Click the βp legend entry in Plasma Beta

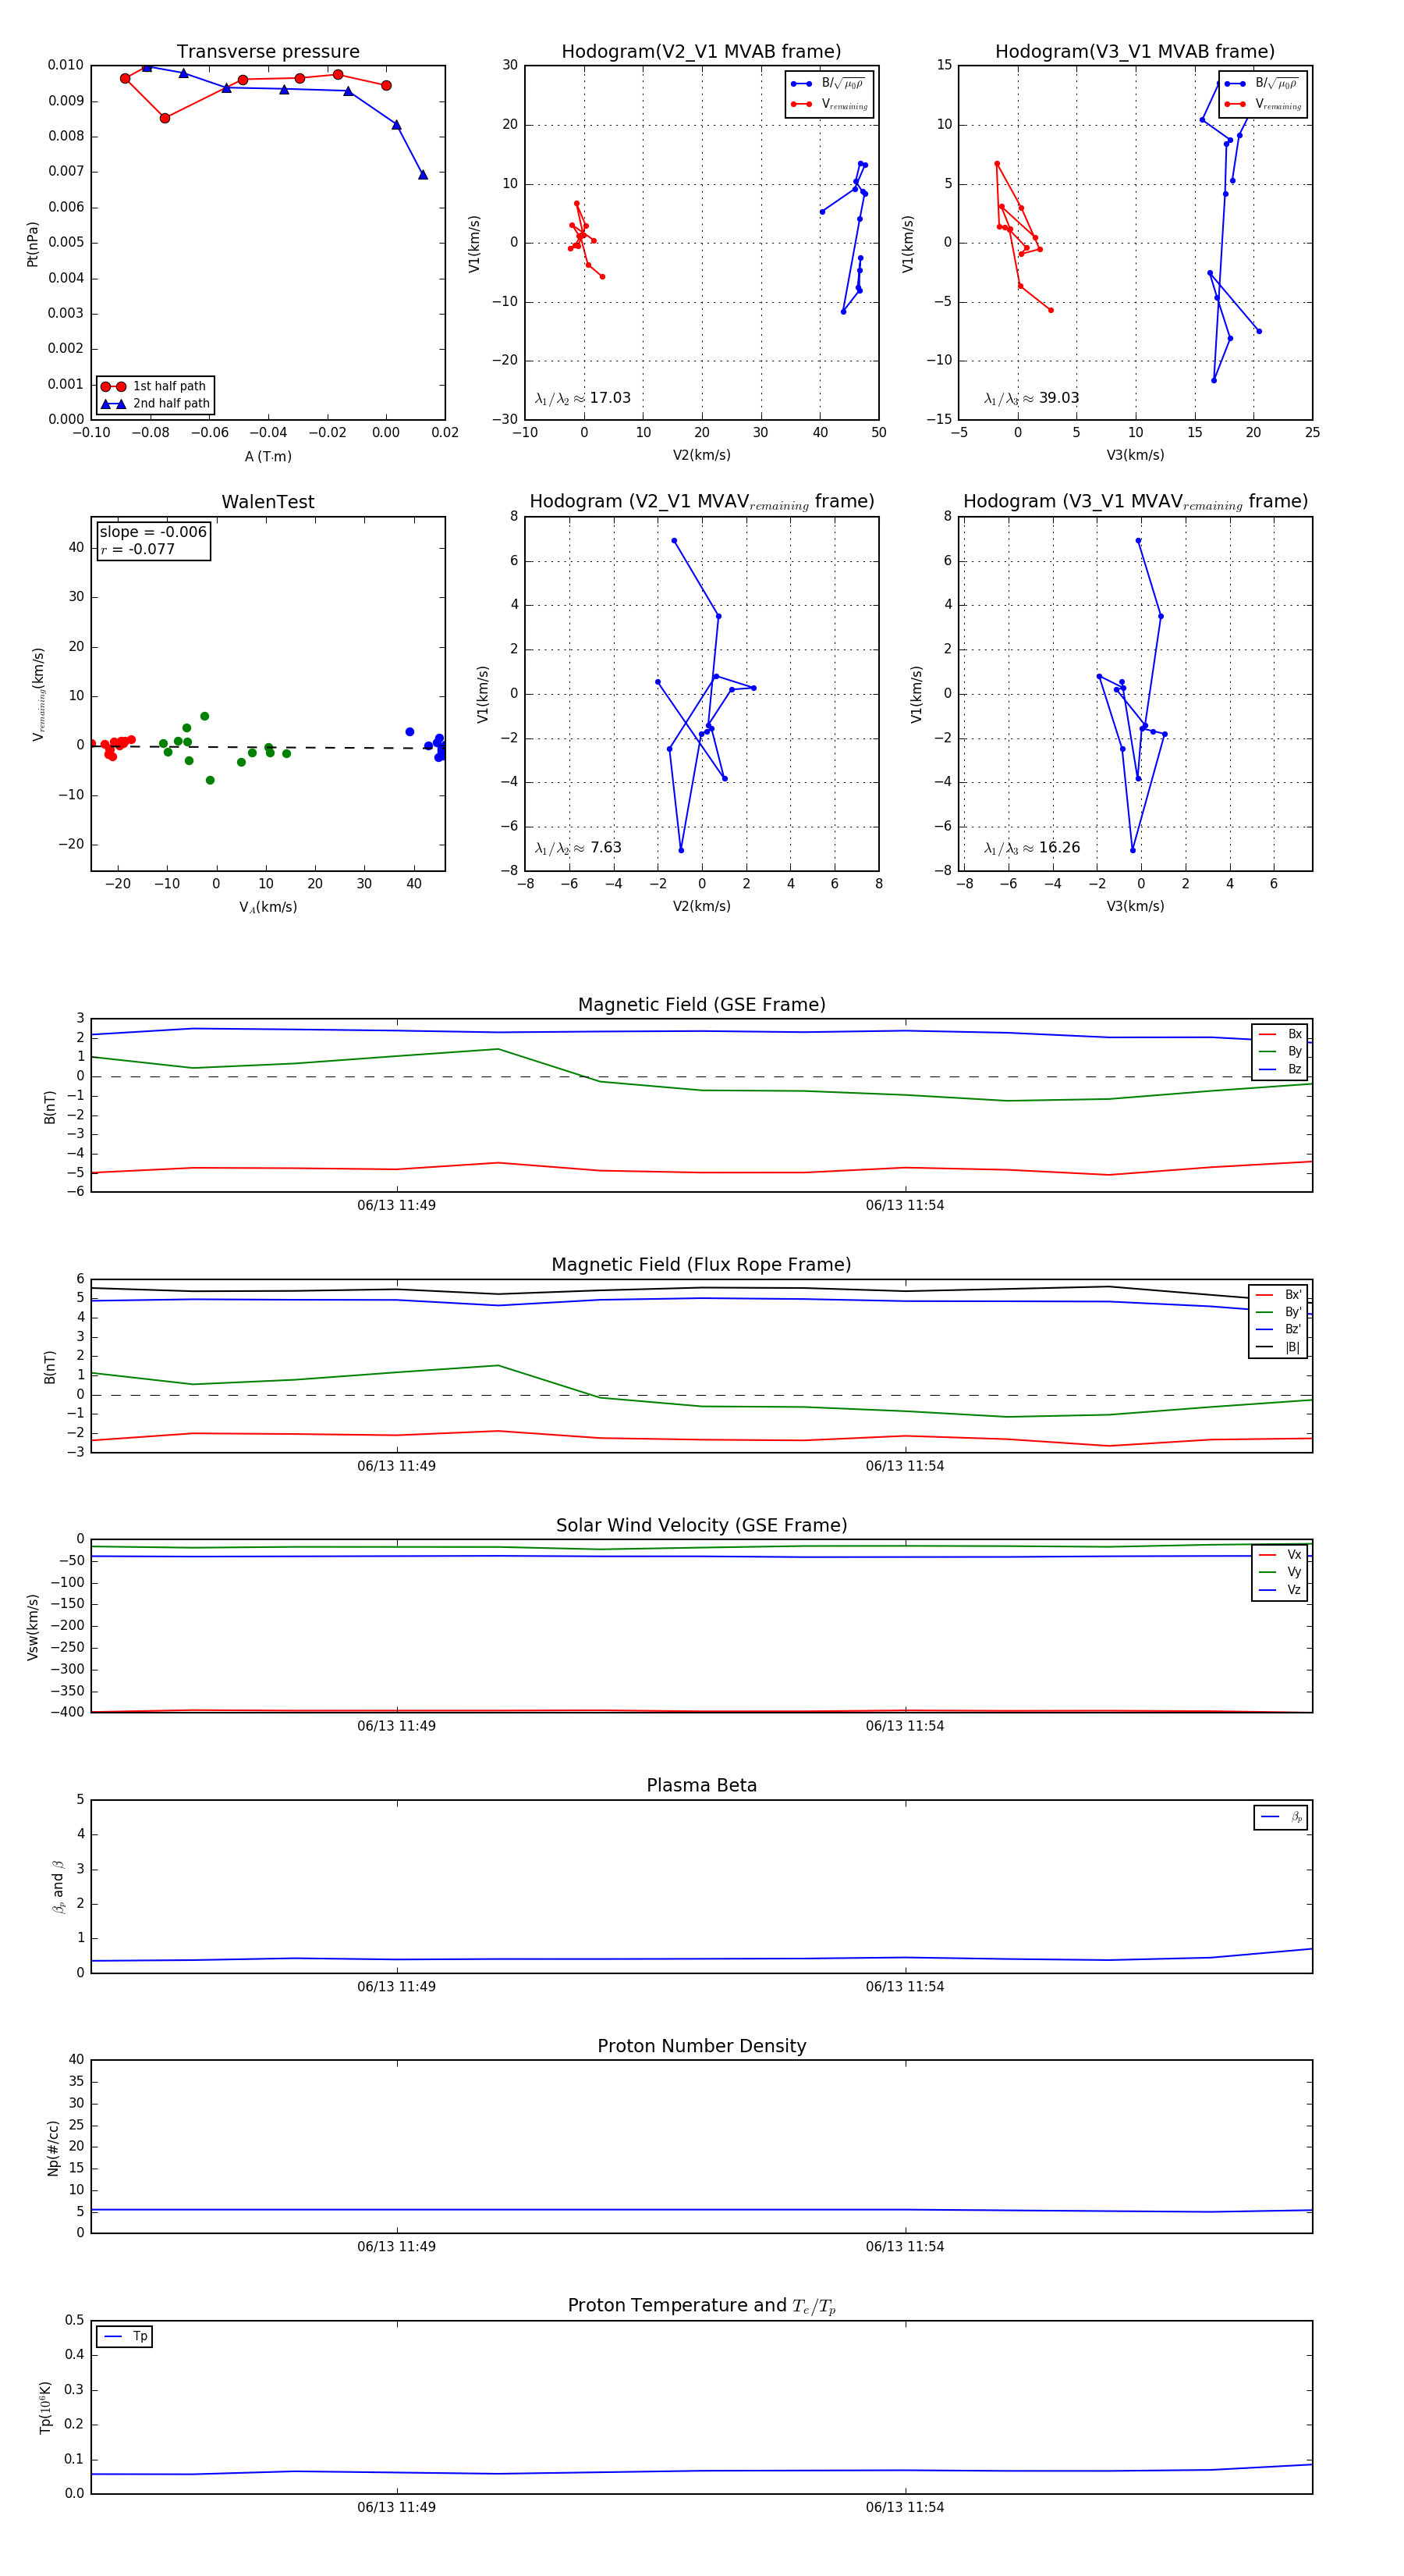pos(1282,1817)
